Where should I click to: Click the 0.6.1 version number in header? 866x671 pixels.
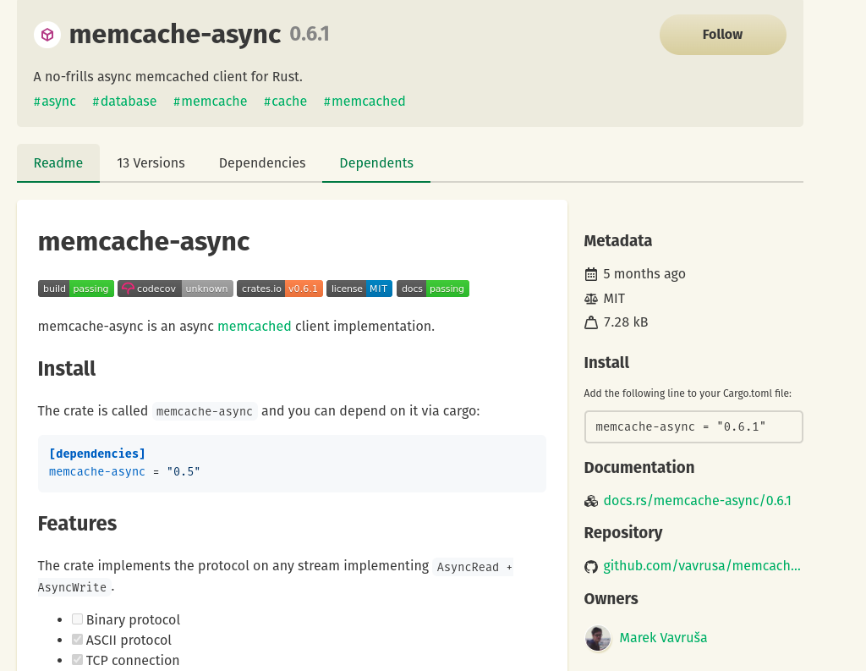tap(310, 34)
